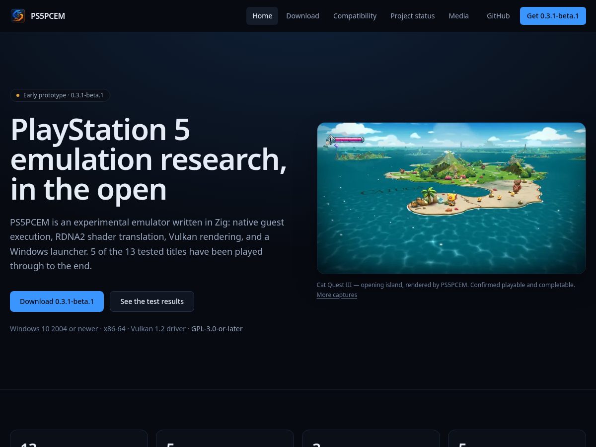Open the Home nav item
Viewport: 596px width, 447px height.
[x=262, y=16]
